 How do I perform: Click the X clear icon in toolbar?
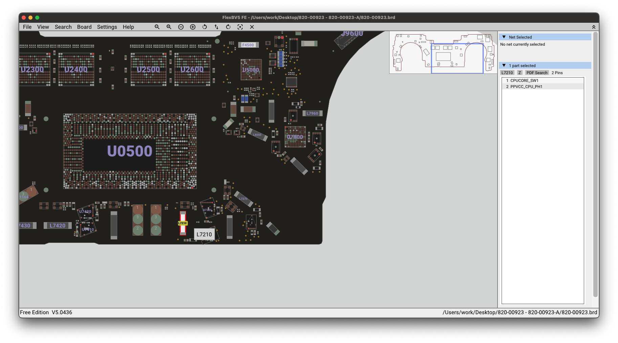tap(252, 27)
